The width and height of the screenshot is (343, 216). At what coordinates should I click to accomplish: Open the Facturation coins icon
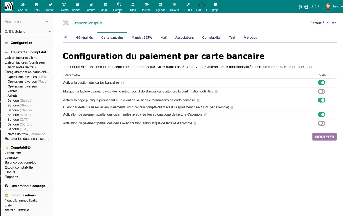click(x=91, y=4)
